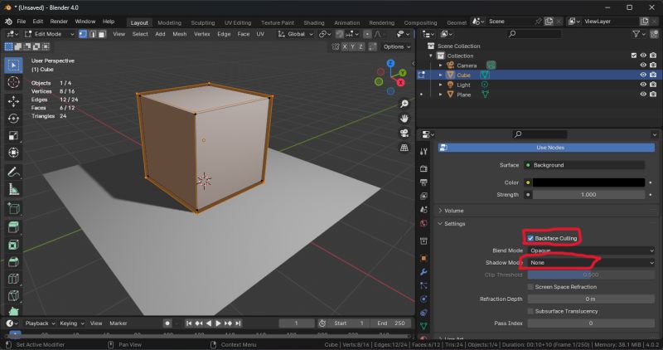Expand the Cube in outliner
This screenshot has height=350, width=663.
pyautogui.click(x=441, y=75)
